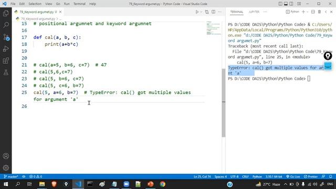Select the 3.10.1 64-bit interpreter

point(274,176)
